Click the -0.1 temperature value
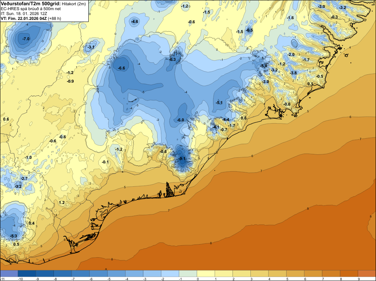 [x=105, y=162]
